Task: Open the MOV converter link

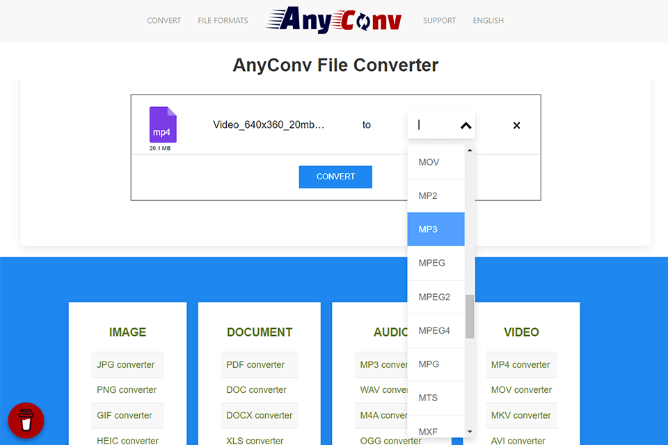Action: 521,390
